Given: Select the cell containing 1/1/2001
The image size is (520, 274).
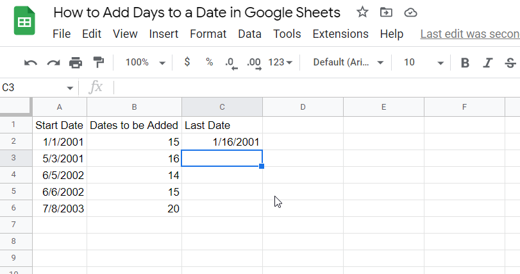Looking at the screenshot, I should (x=60, y=142).
